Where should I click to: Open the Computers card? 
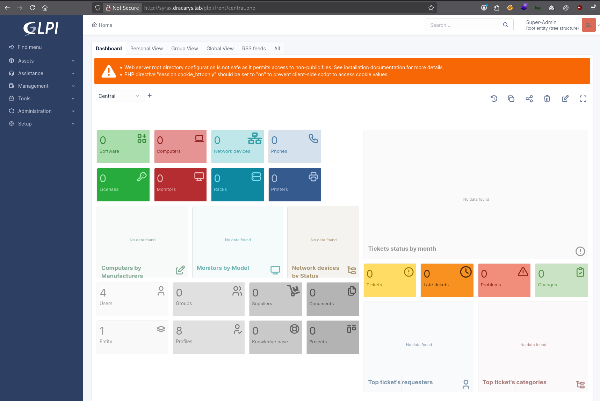pyautogui.click(x=180, y=146)
